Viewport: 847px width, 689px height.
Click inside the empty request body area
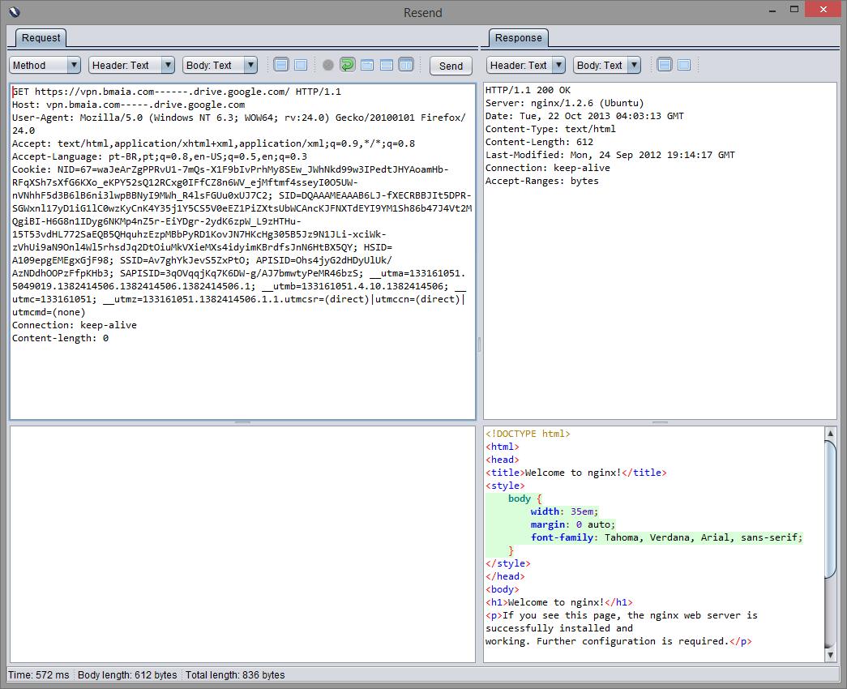(242, 543)
